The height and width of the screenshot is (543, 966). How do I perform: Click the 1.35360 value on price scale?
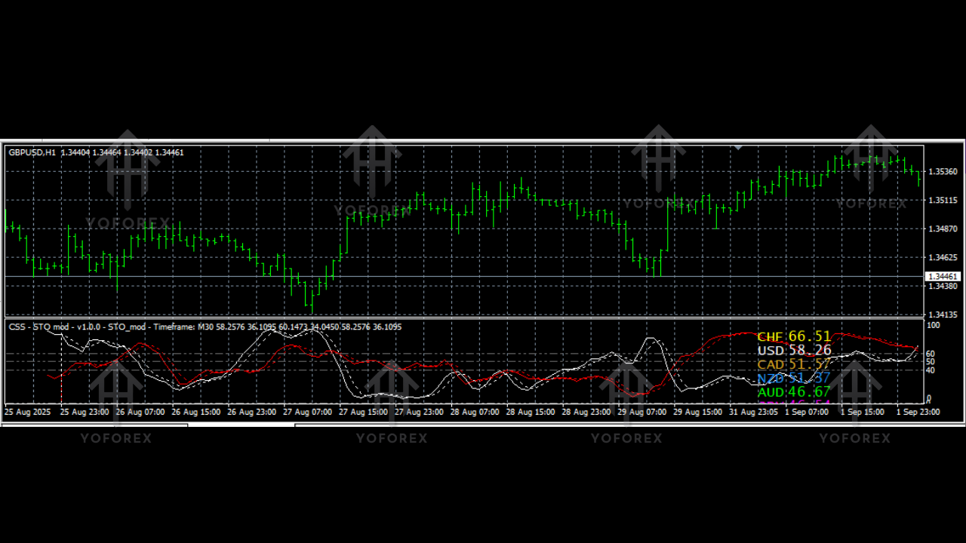pos(942,172)
